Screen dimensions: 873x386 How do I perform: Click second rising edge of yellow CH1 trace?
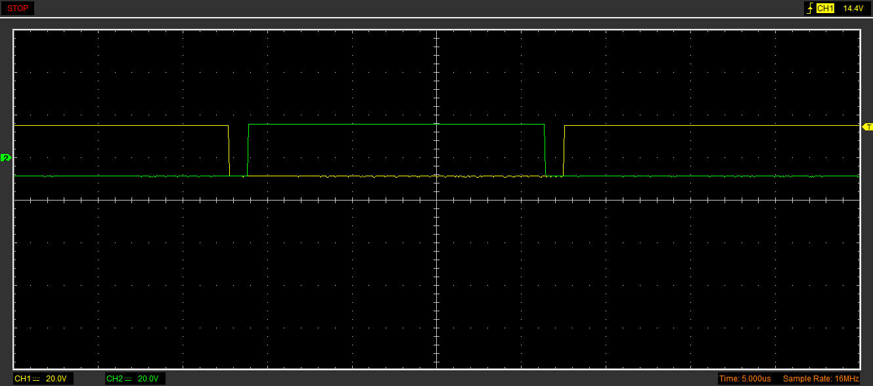coord(564,151)
